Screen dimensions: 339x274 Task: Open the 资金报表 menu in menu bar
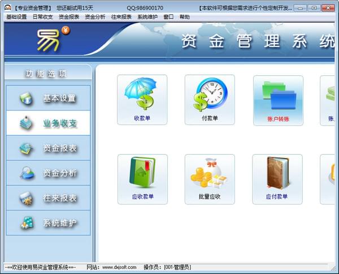tap(69, 17)
